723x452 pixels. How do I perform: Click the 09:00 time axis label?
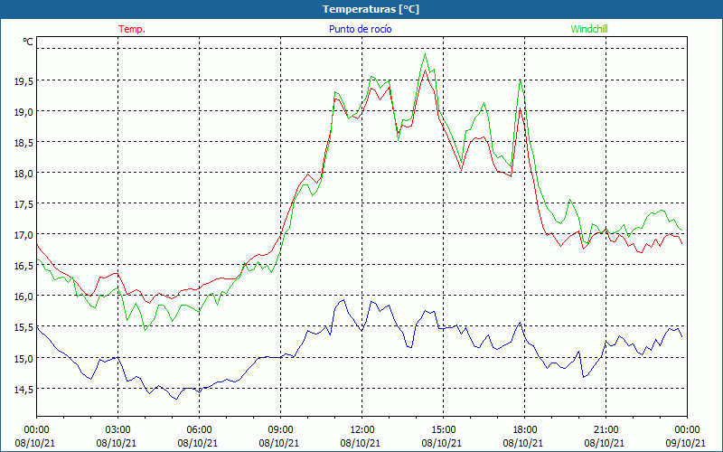280,430
